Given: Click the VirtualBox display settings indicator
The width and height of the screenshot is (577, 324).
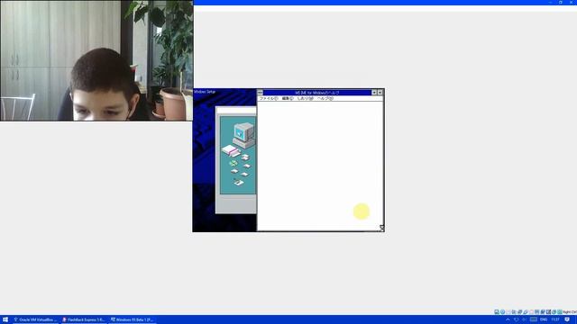Looking at the screenshot, I should (x=536, y=312).
